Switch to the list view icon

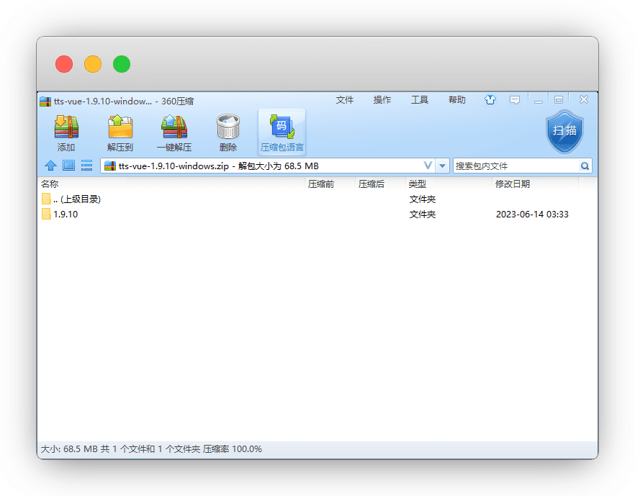click(86, 166)
